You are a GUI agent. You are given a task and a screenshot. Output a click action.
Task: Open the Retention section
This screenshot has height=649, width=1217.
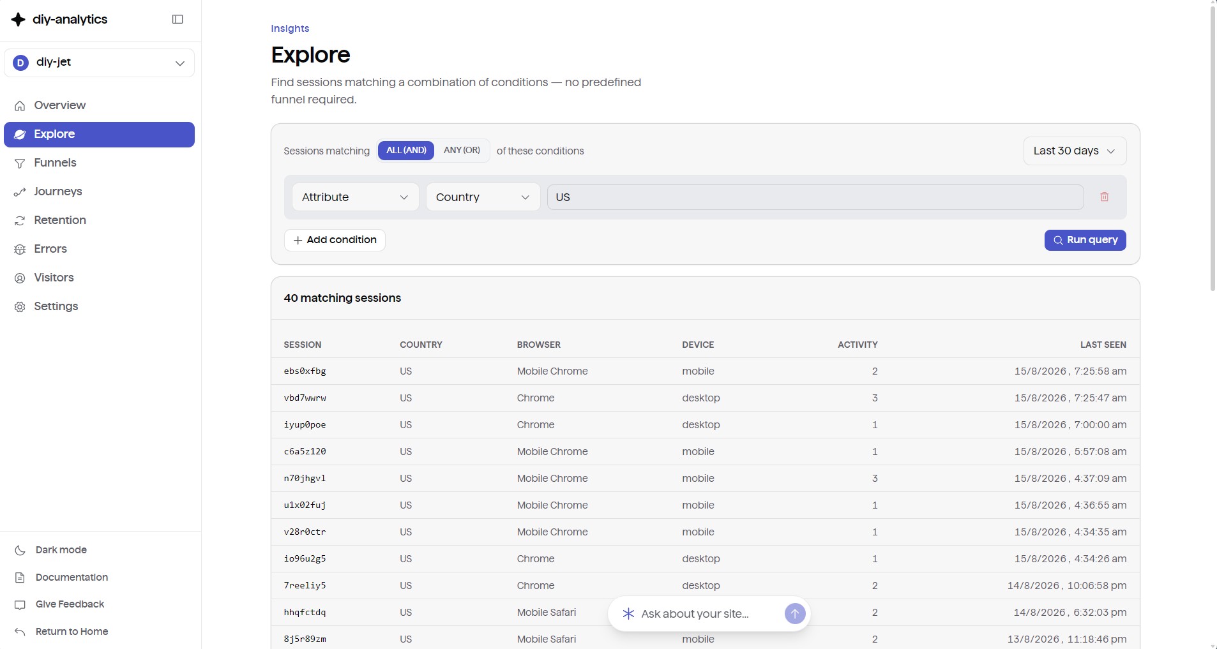(x=100, y=220)
